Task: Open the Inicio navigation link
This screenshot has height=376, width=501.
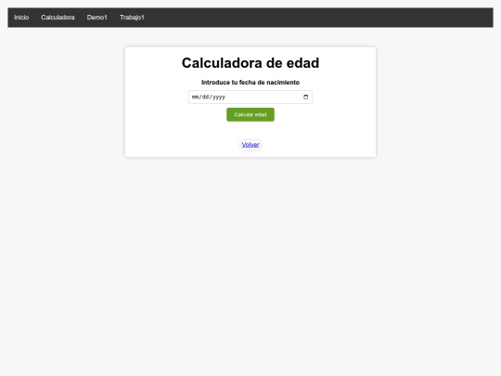Action: [x=21, y=18]
